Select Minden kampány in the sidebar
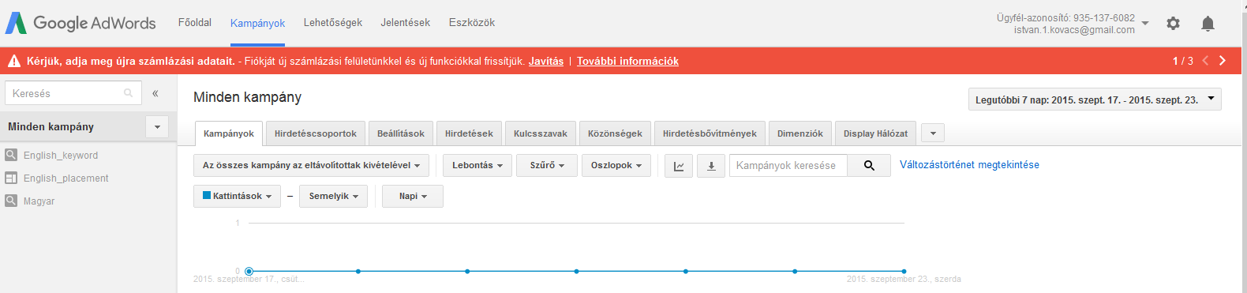 (51, 126)
